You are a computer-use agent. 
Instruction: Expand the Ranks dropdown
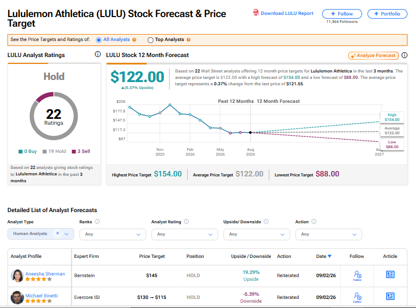point(113,234)
